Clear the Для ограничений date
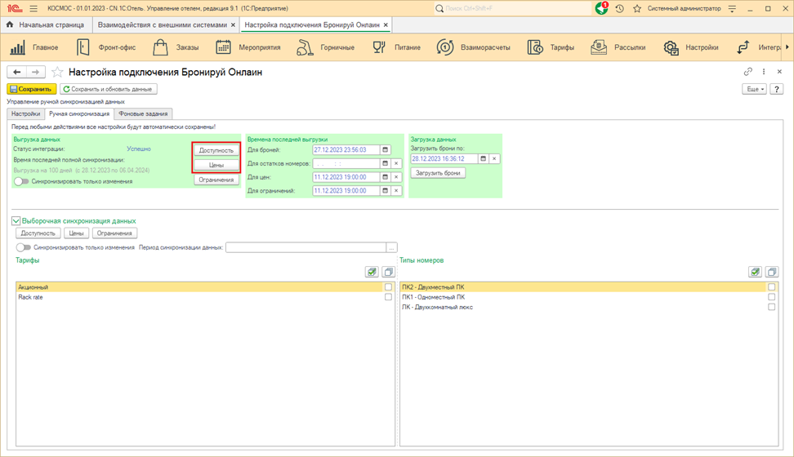Viewport: 794px width, 457px height. click(x=396, y=191)
